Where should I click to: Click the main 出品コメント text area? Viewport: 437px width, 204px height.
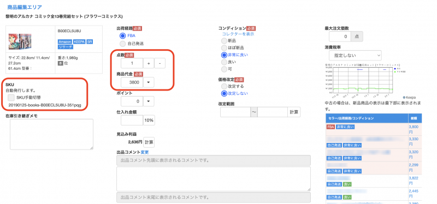pos(214,179)
